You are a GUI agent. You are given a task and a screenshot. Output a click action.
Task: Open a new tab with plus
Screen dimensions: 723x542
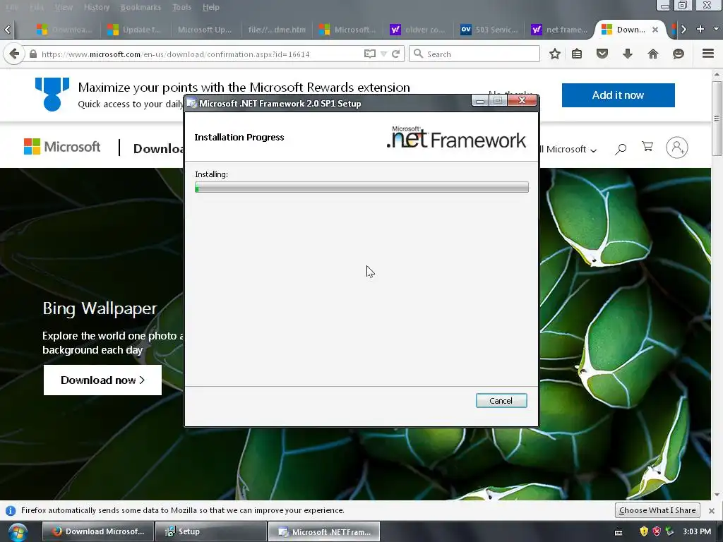700,29
